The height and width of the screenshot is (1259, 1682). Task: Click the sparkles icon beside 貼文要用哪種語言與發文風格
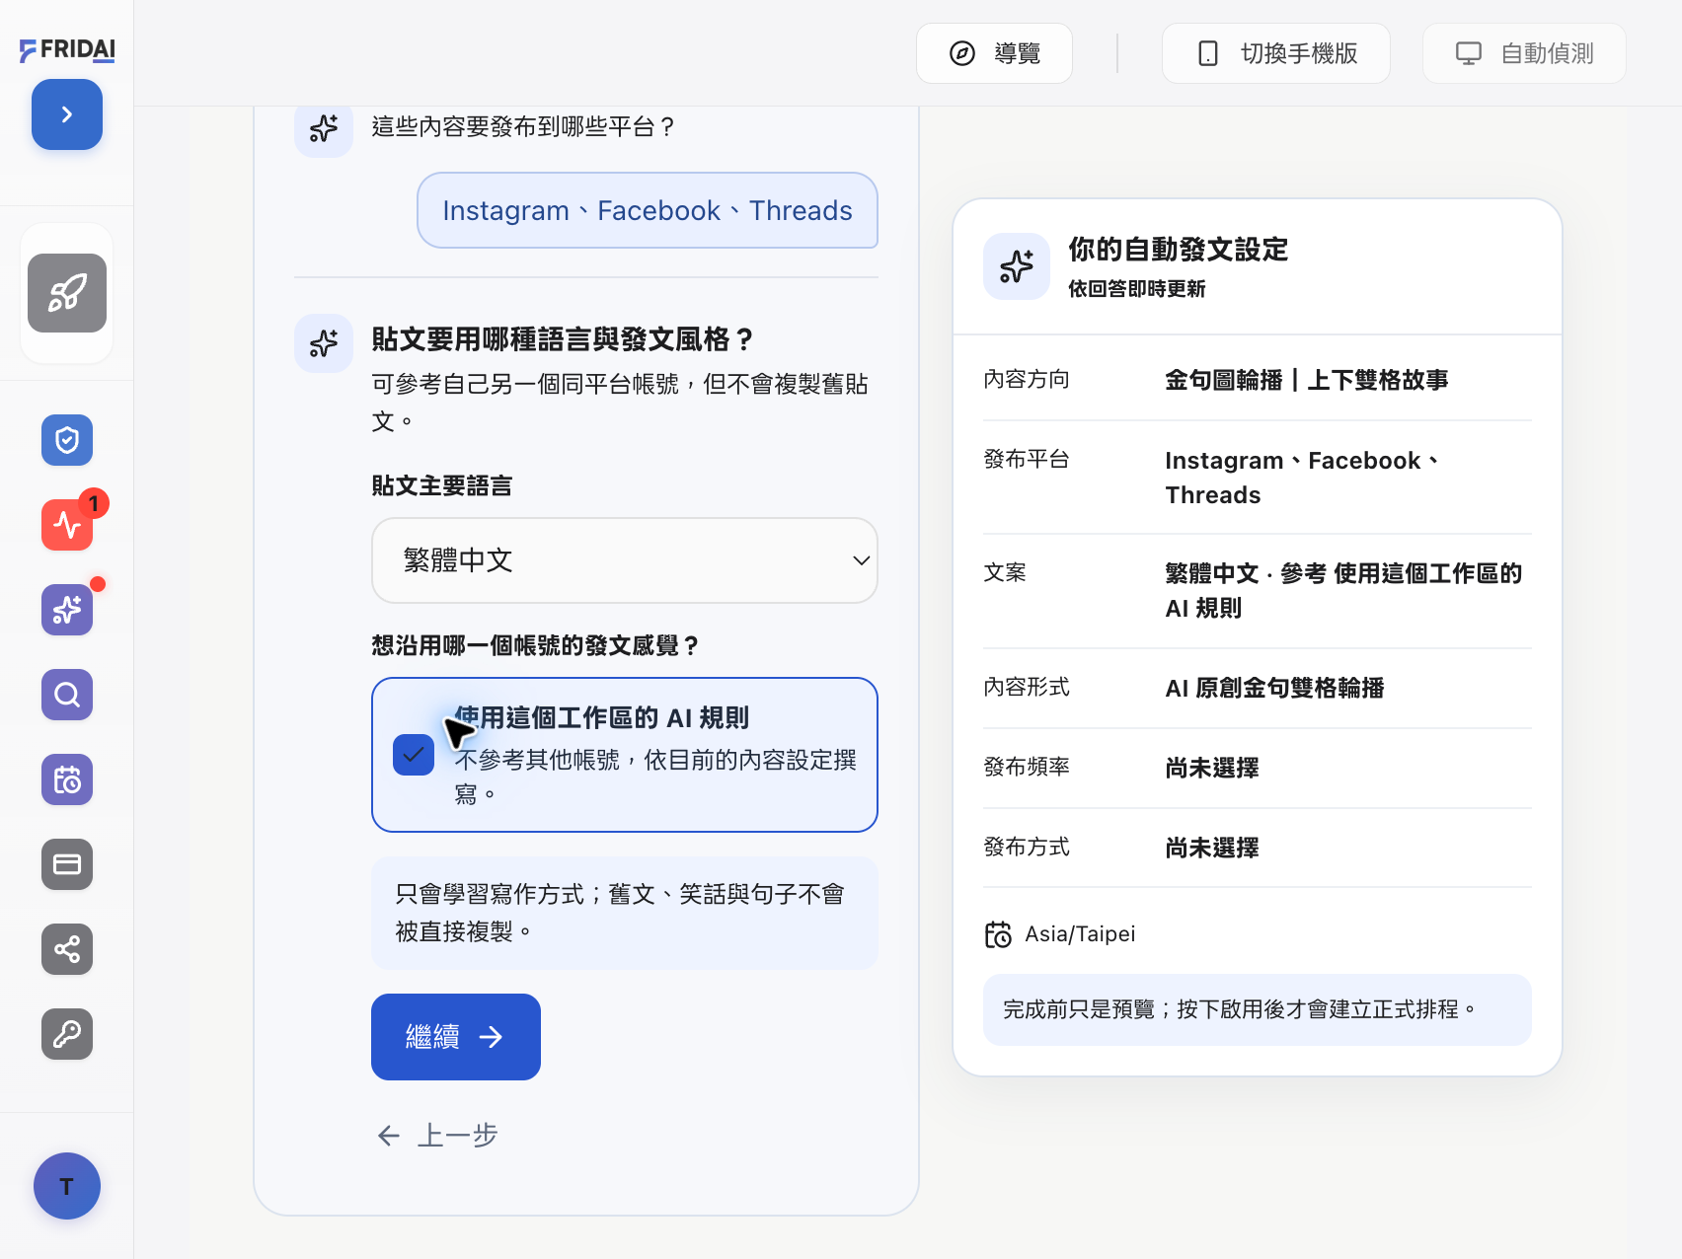[x=324, y=343]
